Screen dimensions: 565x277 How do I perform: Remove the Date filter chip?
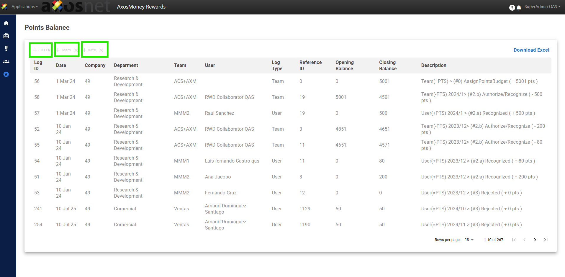pyautogui.click(x=101, y=50)
